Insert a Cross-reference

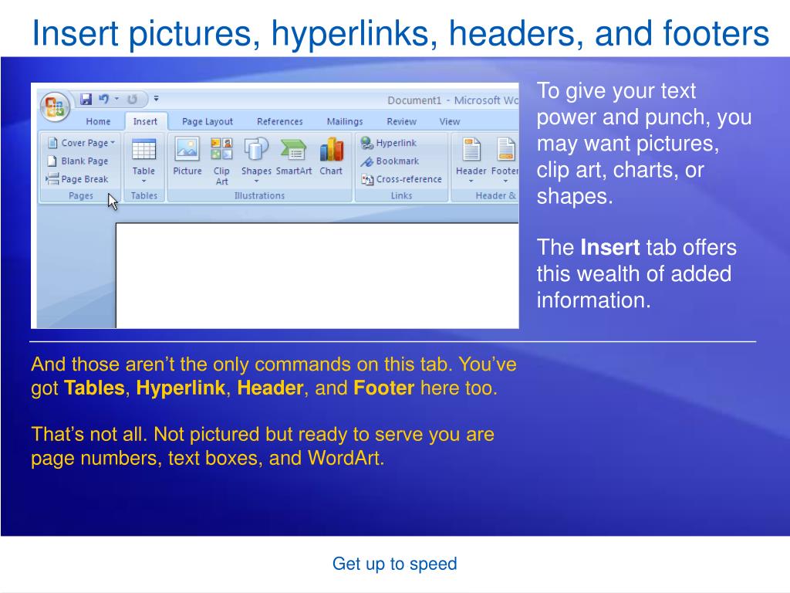(401, 179)
